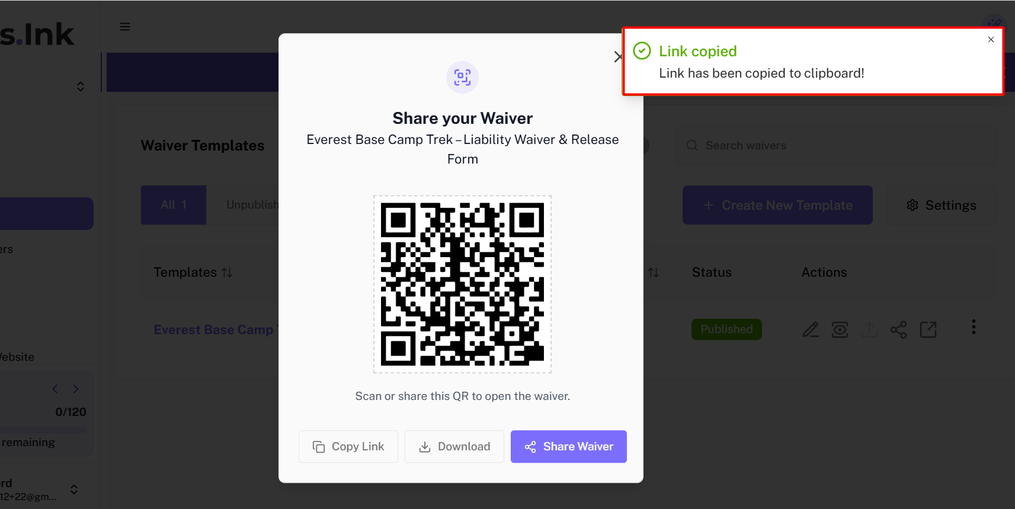Open the three-dot more actions menu
This screenshot has height=509, width=1015.
click(974, 328)
